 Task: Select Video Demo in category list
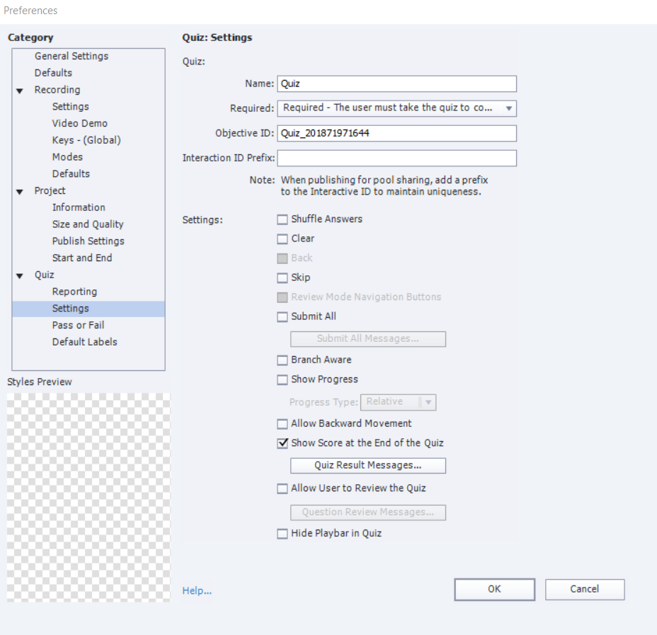pyautogui.click(x=79, y=123)
